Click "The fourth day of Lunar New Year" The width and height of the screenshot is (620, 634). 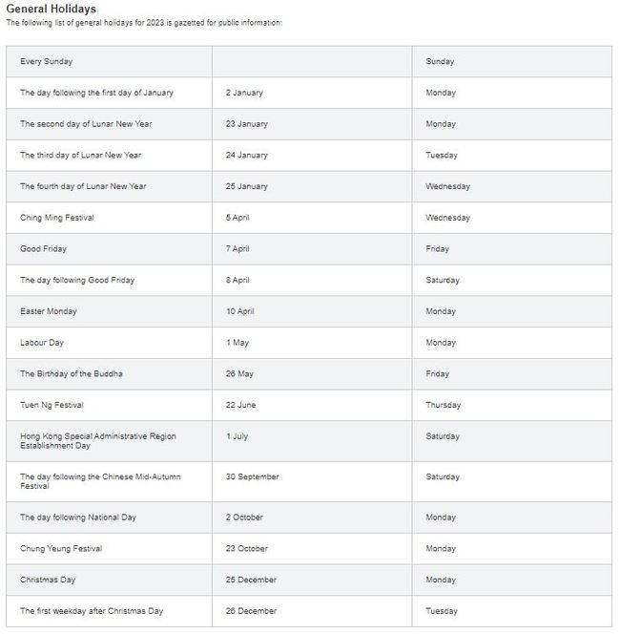coord(85,187)
